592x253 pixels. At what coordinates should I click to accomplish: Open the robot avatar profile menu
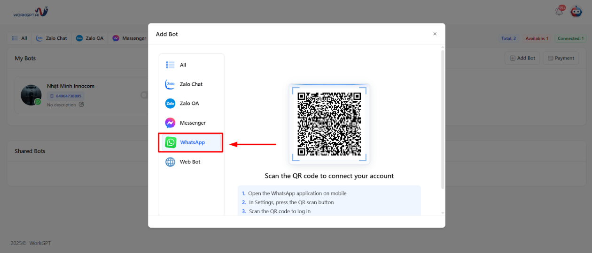[576, 12]
